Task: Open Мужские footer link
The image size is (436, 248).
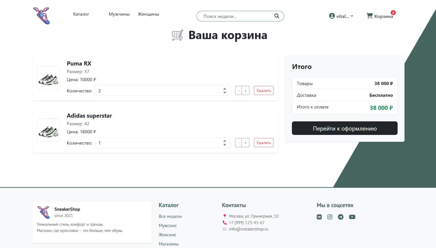Action: [x=168, y=226]
